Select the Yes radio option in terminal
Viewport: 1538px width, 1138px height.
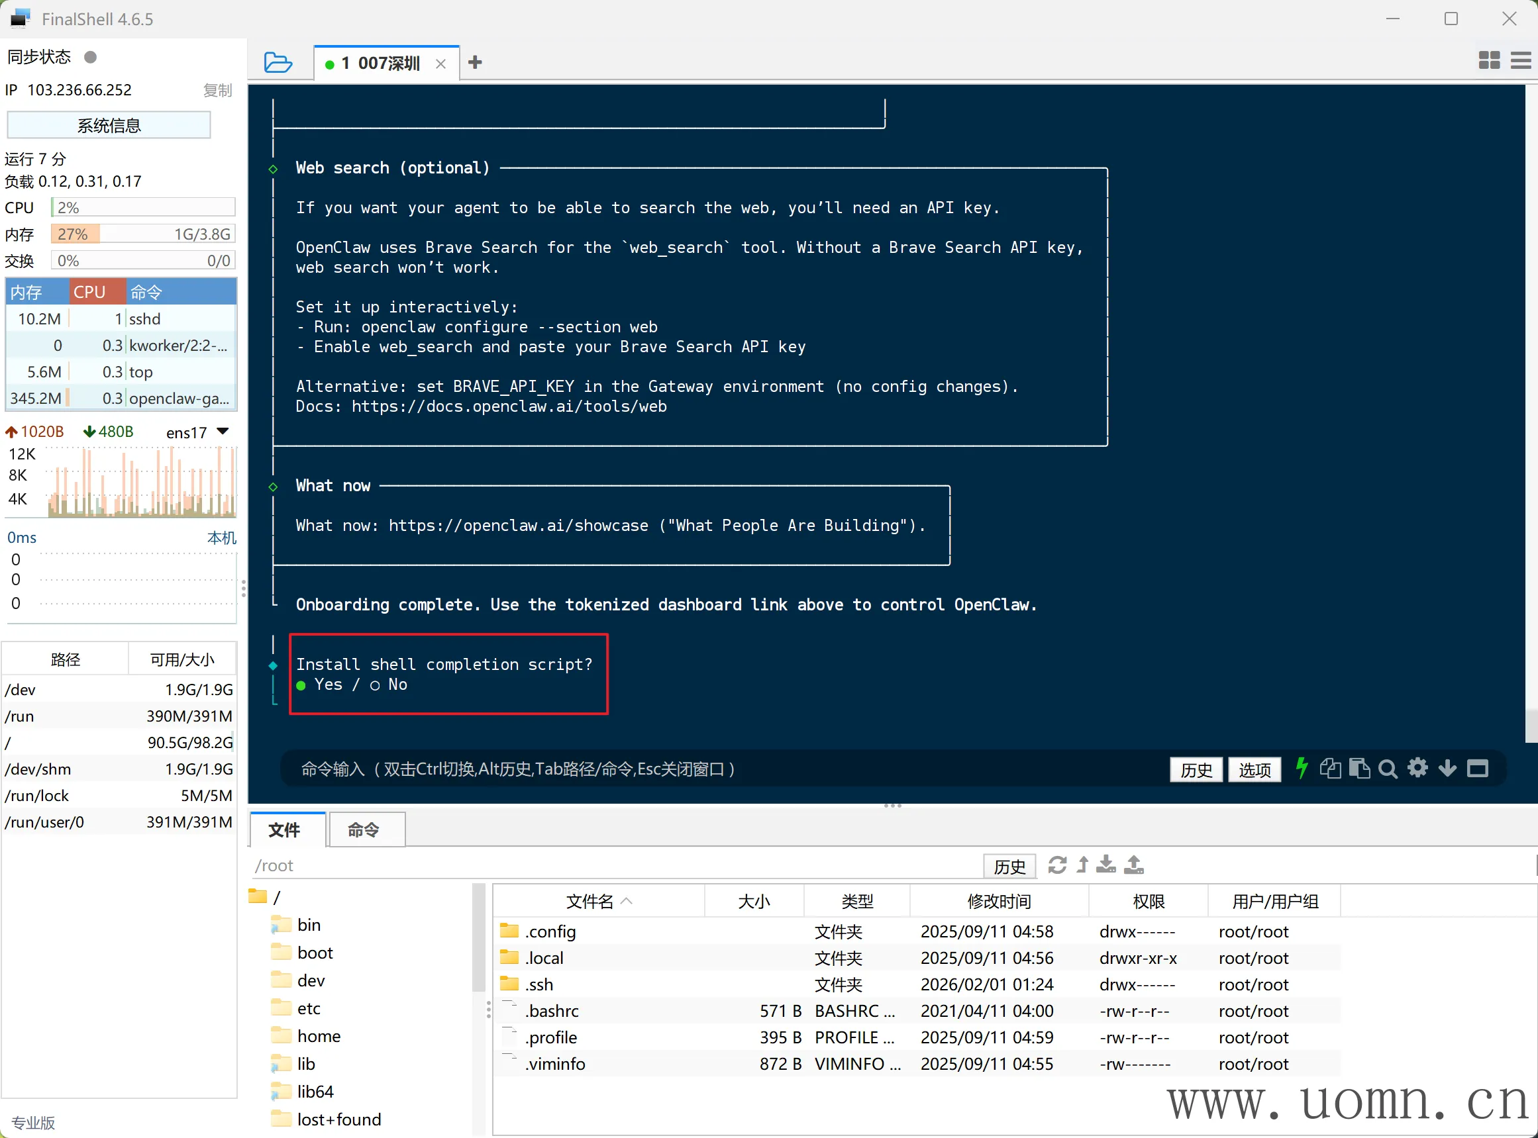pyautogui.click(x=301, y=685)
